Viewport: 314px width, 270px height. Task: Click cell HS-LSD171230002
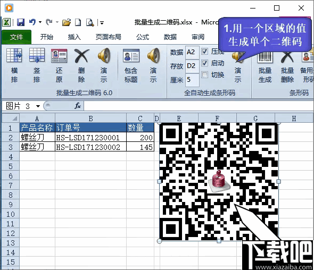coord(90,147)
